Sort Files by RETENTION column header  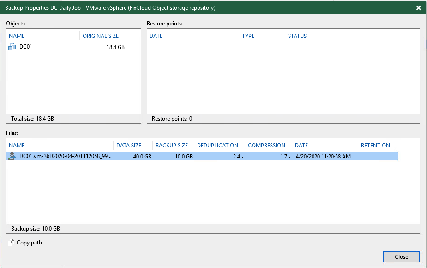375,145
